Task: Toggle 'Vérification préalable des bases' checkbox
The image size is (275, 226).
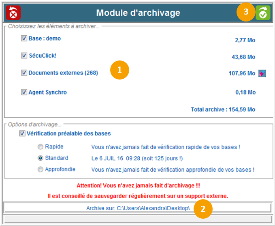Action: pyautogui.click(x=22, y=133)
